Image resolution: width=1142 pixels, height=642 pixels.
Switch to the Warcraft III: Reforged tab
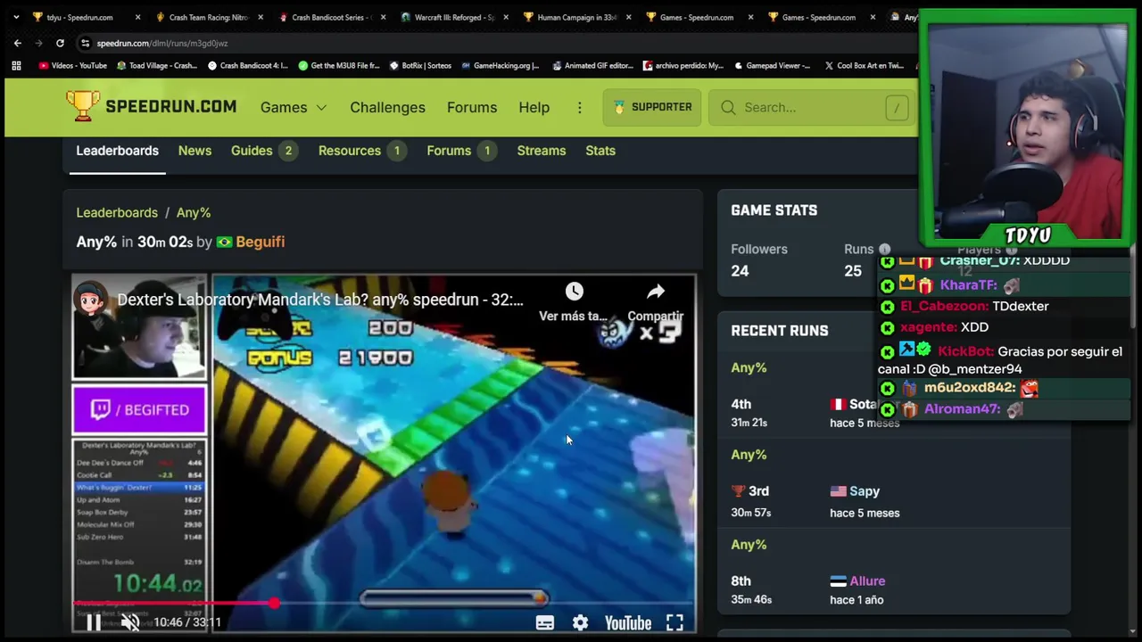[x=452, y=17]
